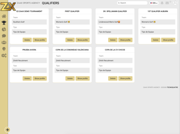Viewport: 180px width, 134px height.
Task: Click the golf ball on tee icon
Action: point(4,49)
